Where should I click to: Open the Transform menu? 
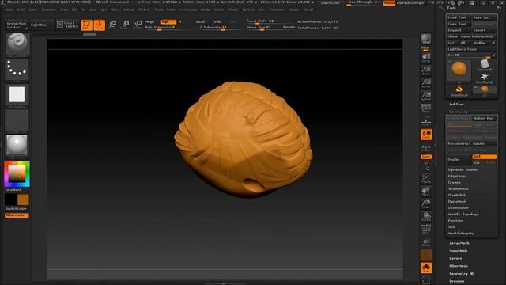tap(277, 9)
